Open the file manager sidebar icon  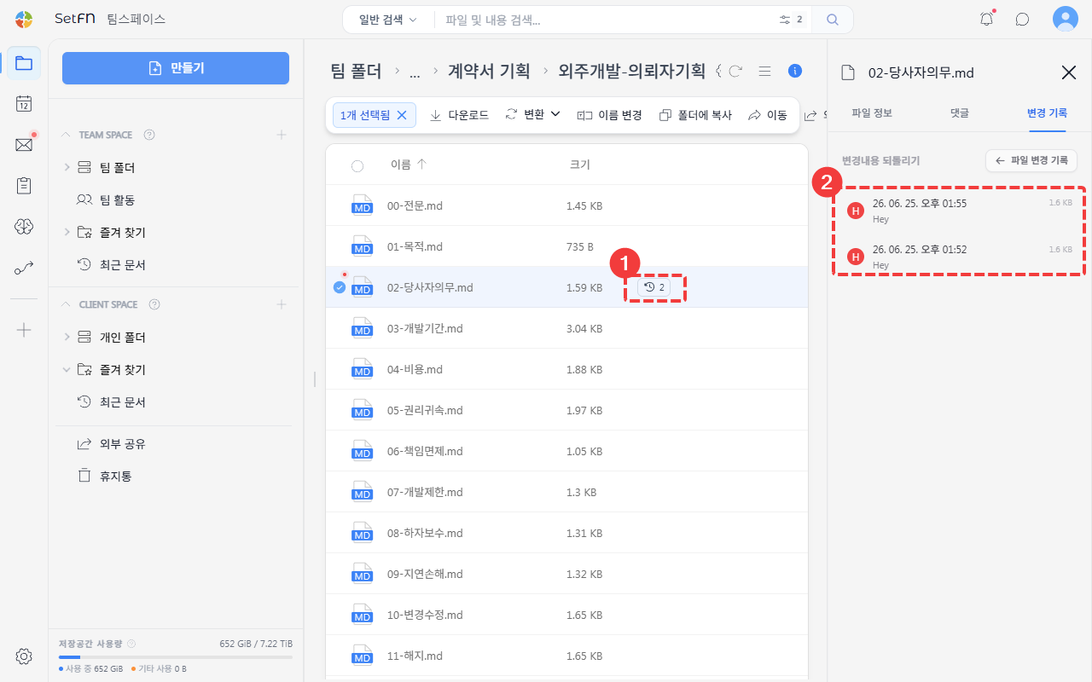(24, 63)
